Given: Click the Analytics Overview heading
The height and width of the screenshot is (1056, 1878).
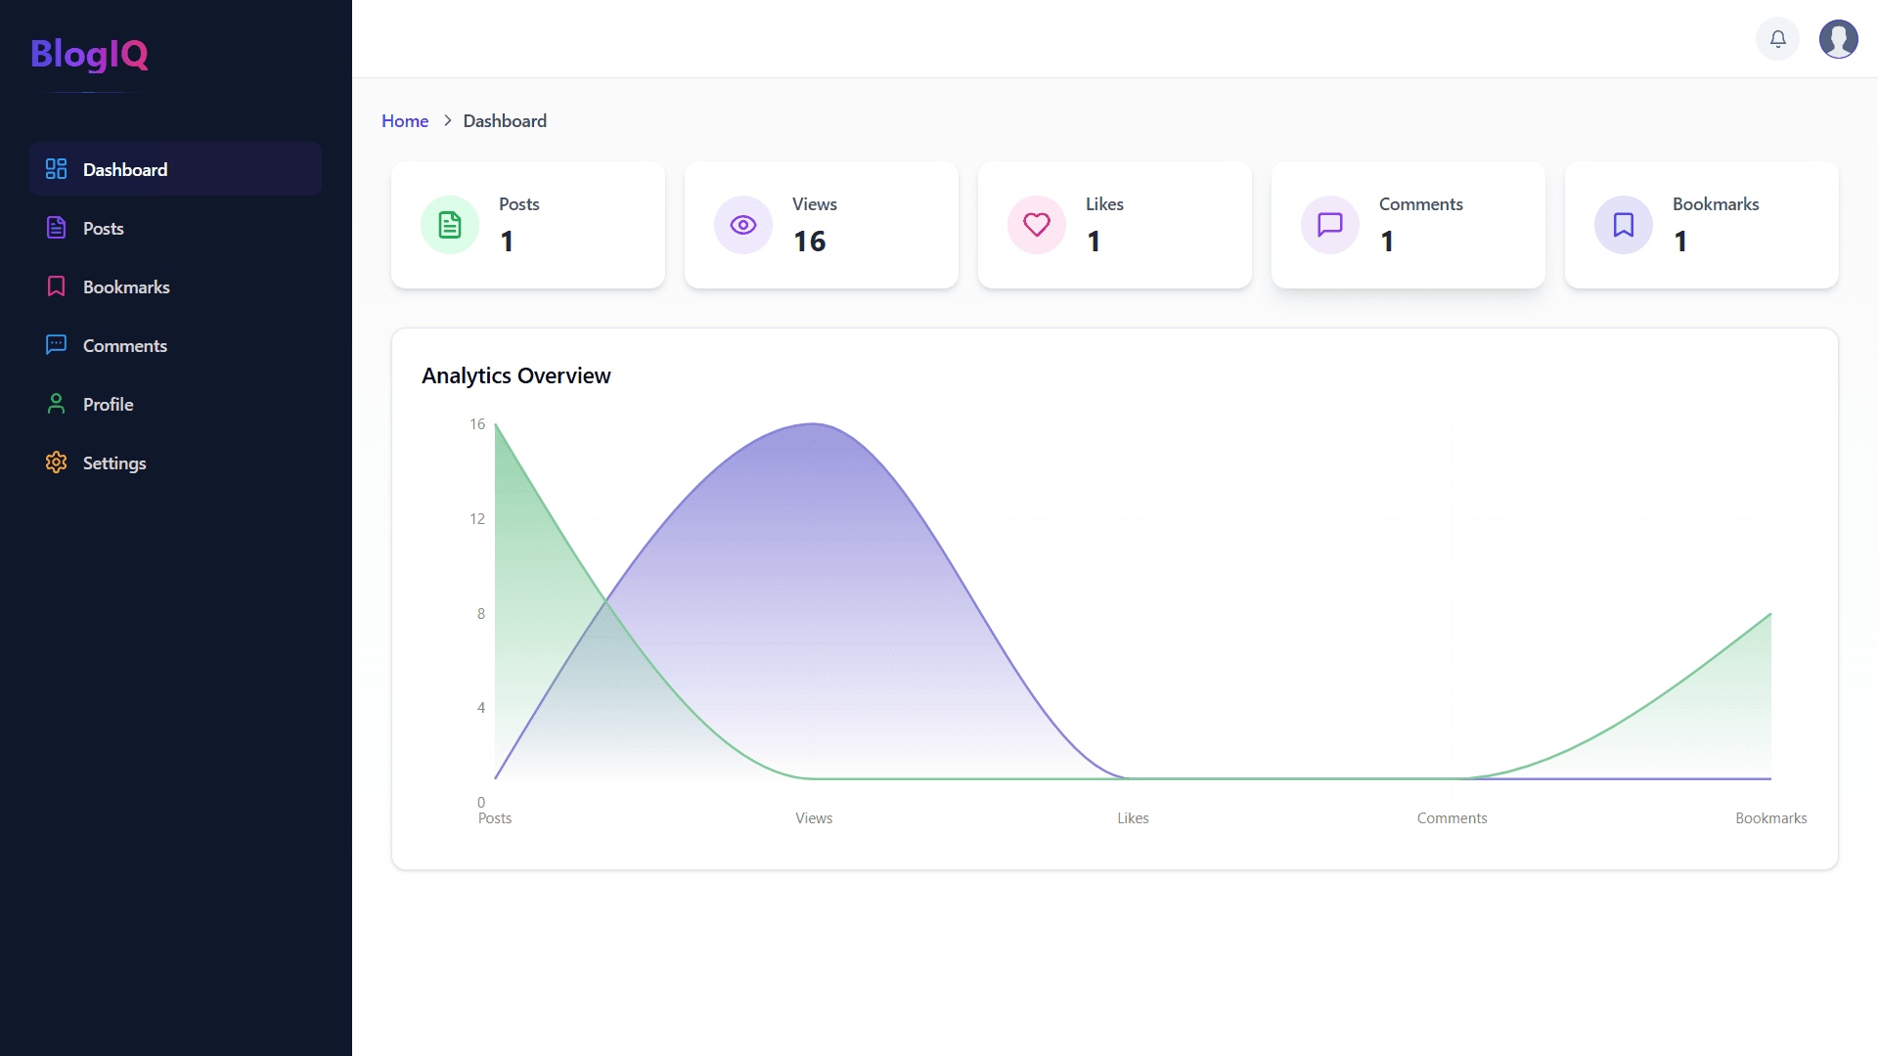Looking at the screenshot, I should click(515, 374).
